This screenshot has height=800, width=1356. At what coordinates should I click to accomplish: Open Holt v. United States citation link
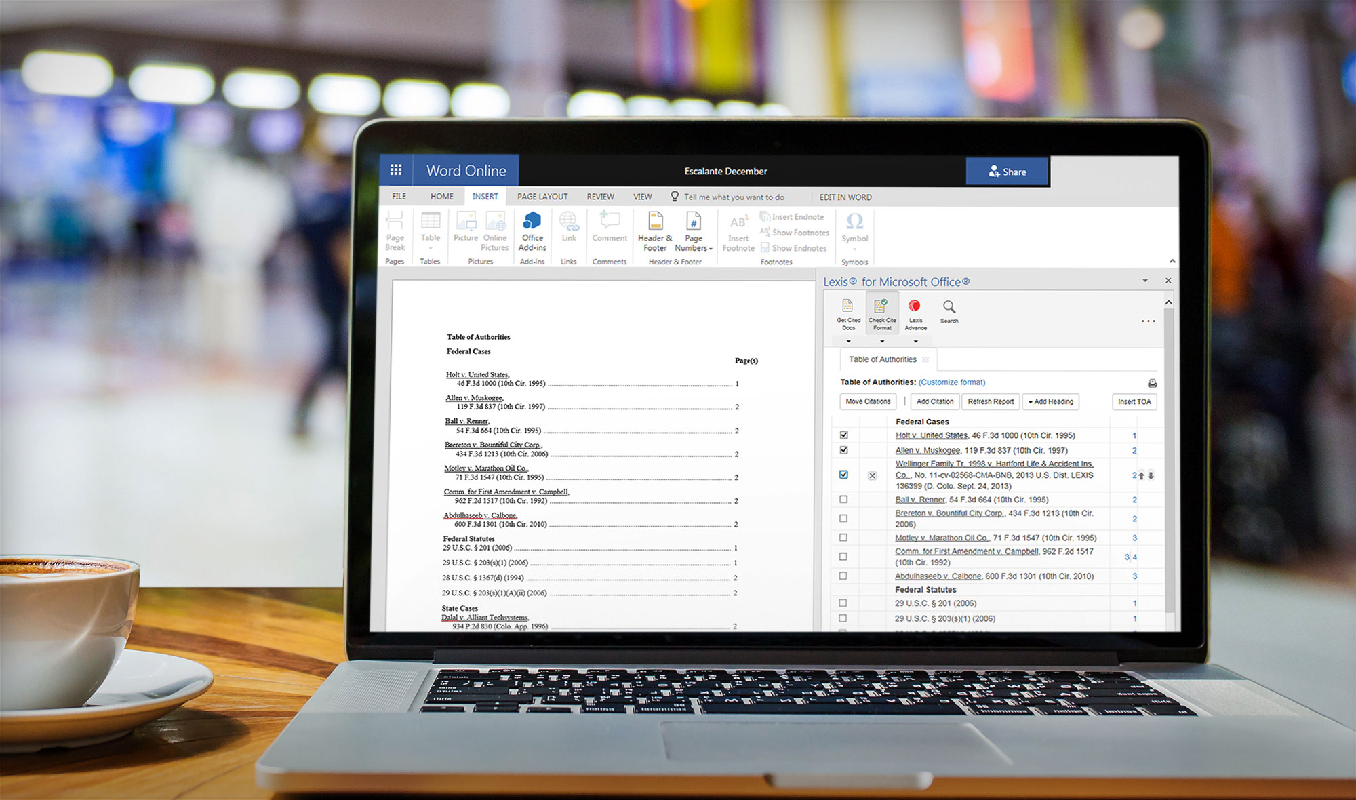pyautogui.click(x=932, y=435)
